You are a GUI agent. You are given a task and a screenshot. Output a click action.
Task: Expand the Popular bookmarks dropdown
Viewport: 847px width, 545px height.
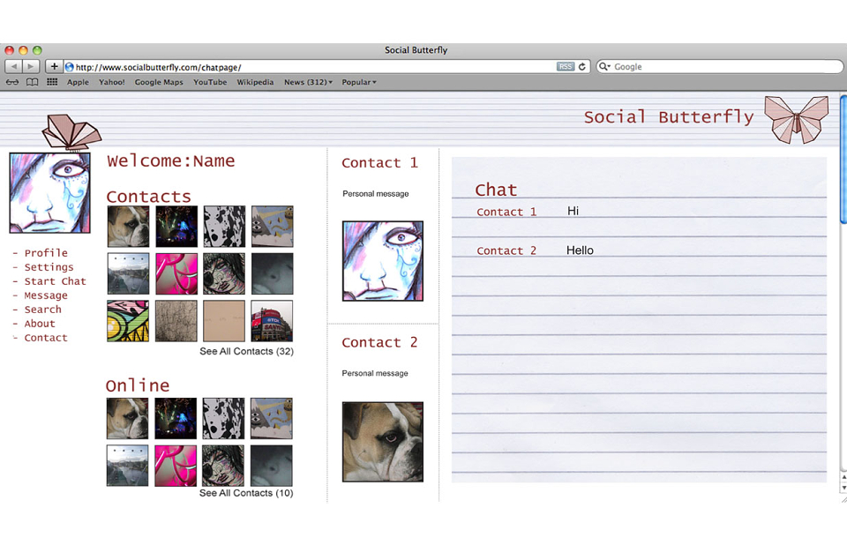tap(359, 82)
